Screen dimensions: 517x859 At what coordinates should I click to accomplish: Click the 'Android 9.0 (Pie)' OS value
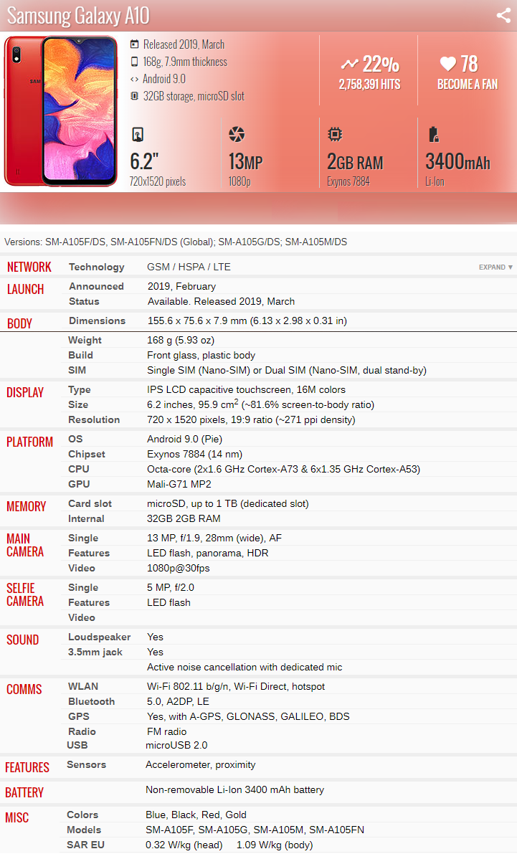(x=184, y=439)
